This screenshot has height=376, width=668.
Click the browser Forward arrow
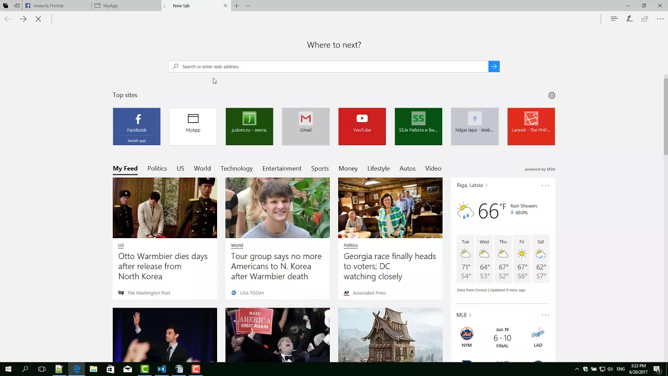click(x=23, y=19)
